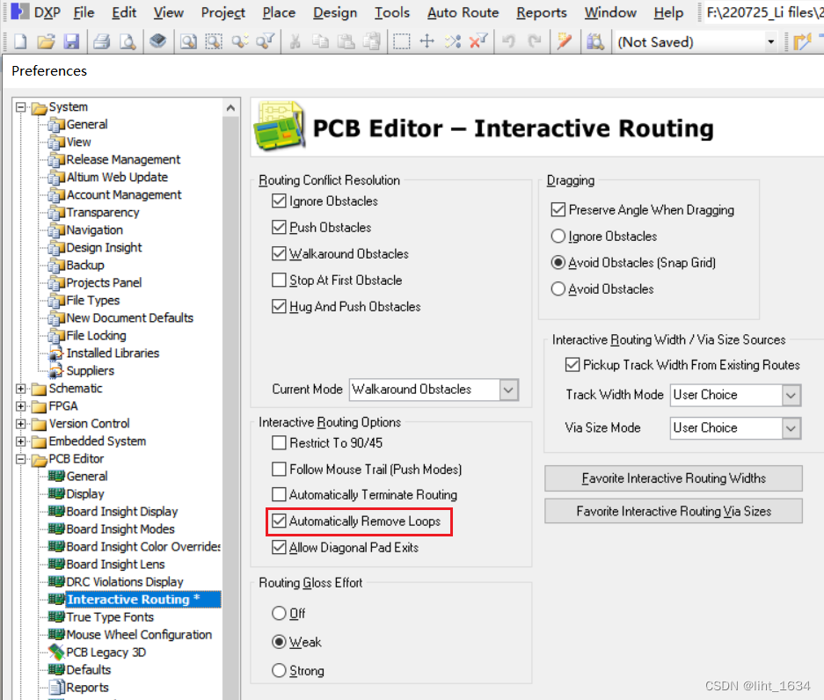
Task: Click the Print Preview icon
Action: coord(128,41)
